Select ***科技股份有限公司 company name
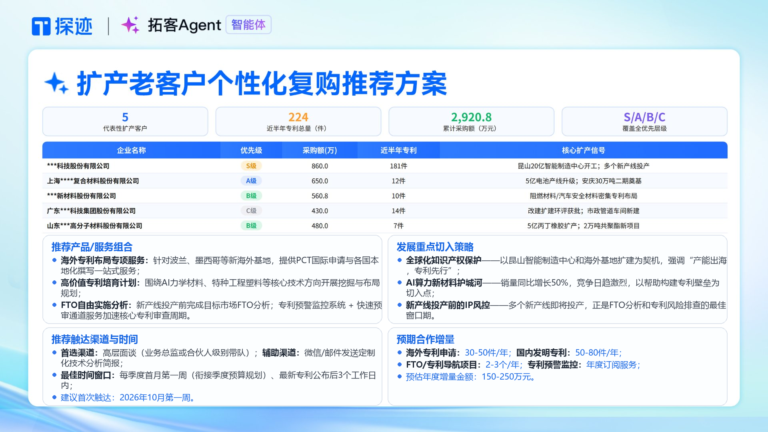This screenshot has width=768, height=432. point(78,166)
